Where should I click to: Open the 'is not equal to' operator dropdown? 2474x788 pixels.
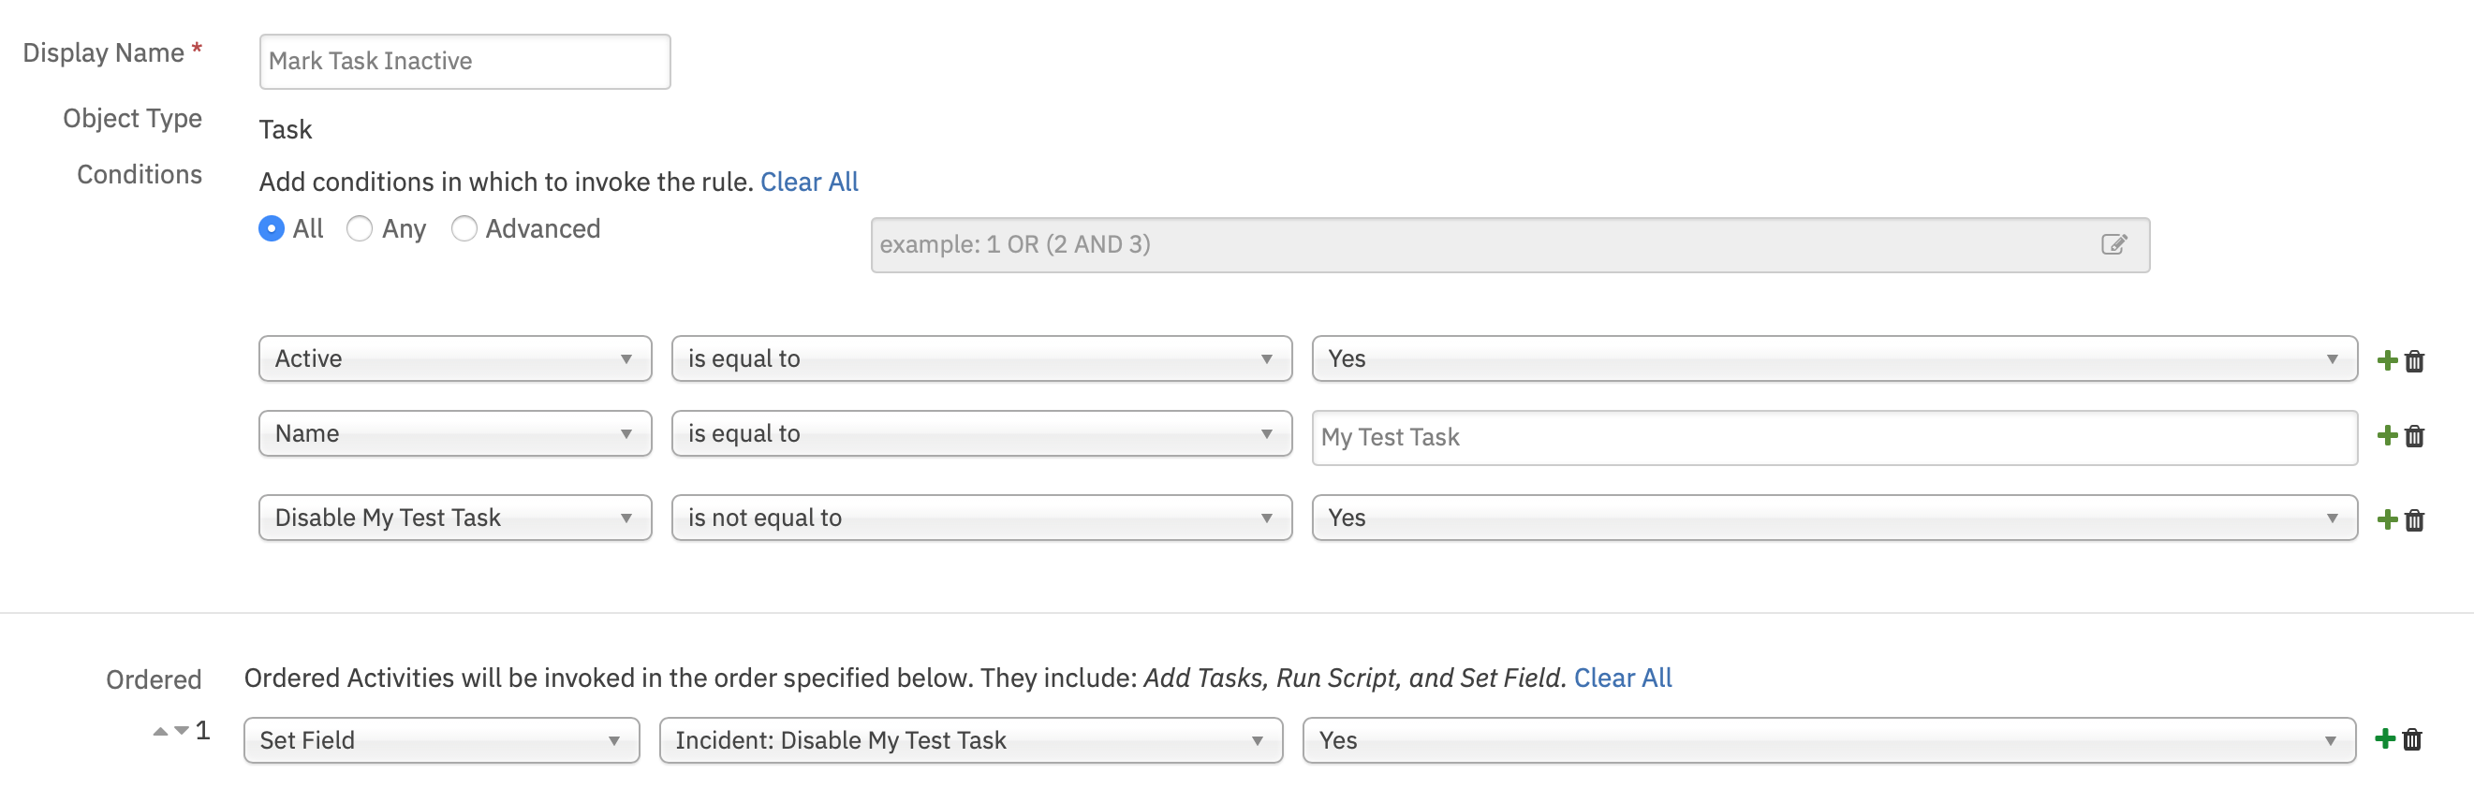click(980, 518)
